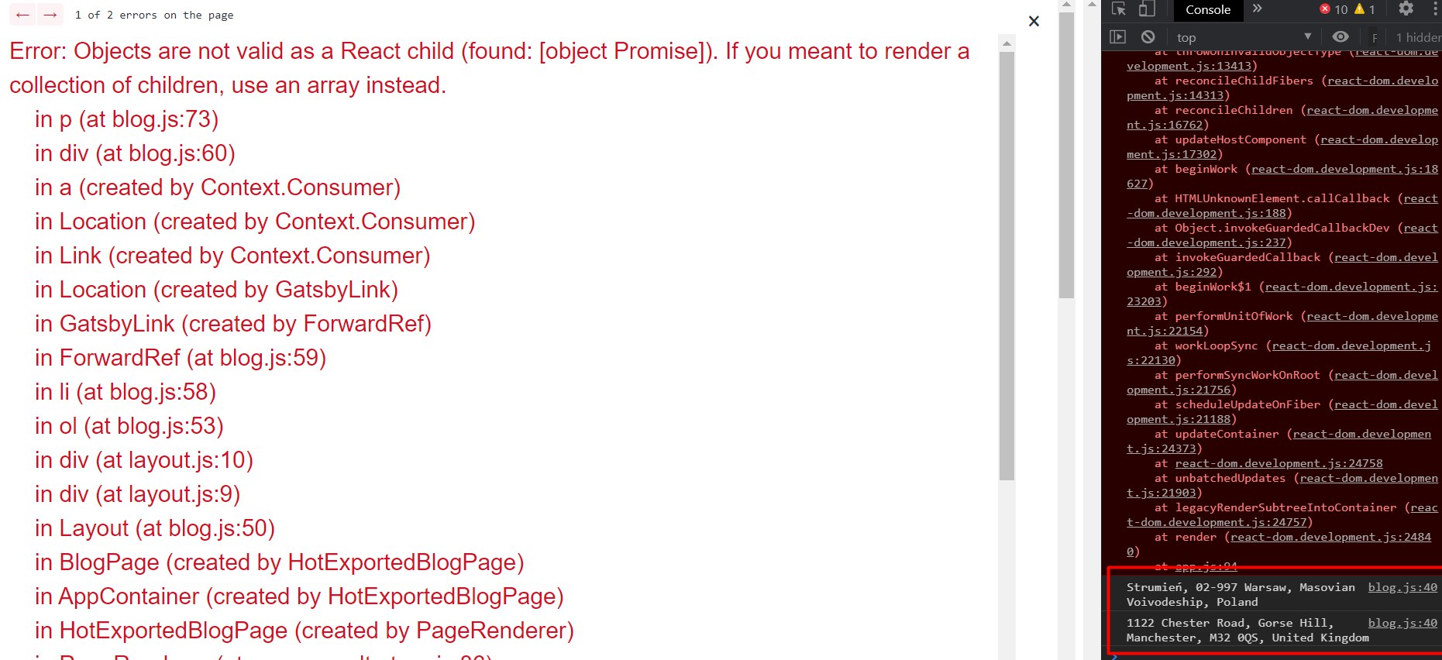Focus the console filter field

[x=1375, y=37]
